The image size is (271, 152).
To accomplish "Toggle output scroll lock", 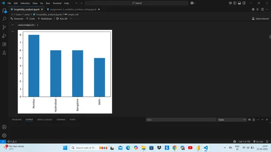I will [x=253, y=120].
